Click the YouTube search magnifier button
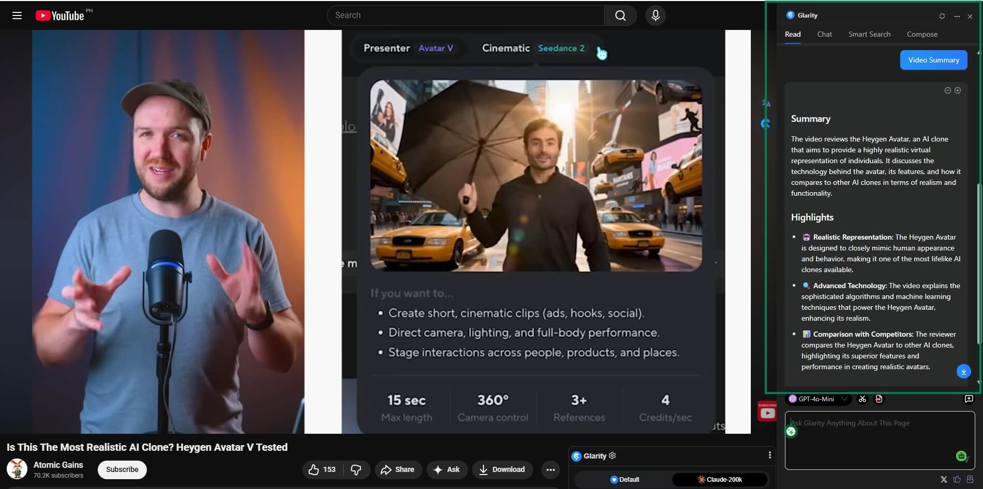Screen dimensions: 983x489 pyautogui.click(x=620, y=15)
